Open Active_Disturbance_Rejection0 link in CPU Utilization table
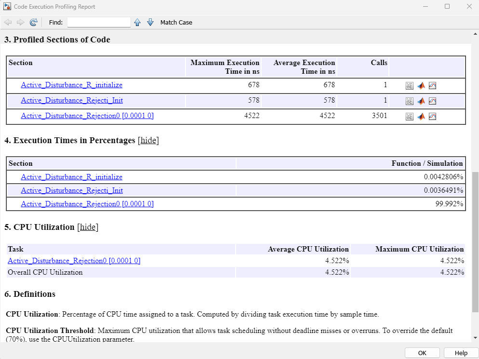The height and width of the screenshot is (359, 479). pyautogui.click(x=74, y=261)
